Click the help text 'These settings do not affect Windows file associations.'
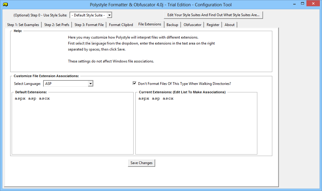Screen dimensions: 322x191 point(111,61)
